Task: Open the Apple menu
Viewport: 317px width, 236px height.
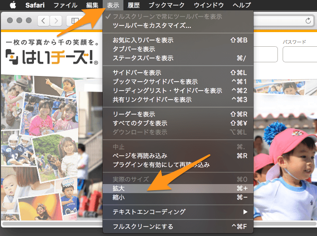Action: tap(13, 5)
